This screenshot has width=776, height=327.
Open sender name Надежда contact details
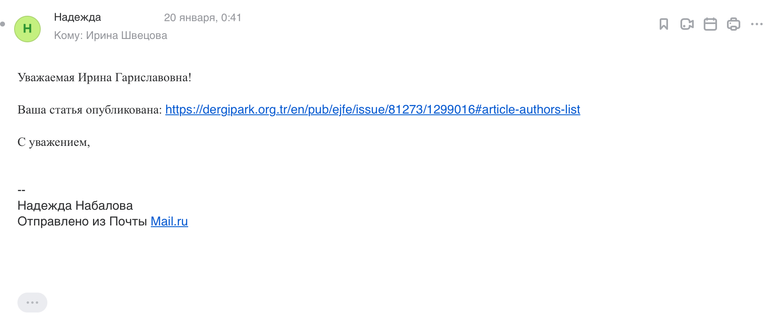[77, 17]
